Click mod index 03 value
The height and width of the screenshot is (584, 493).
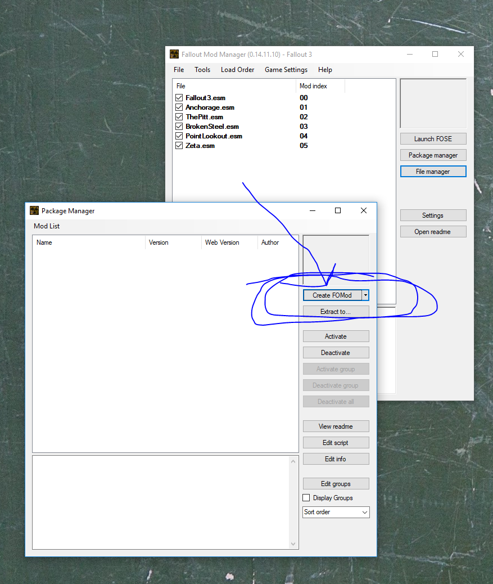[x=304, y=126]
